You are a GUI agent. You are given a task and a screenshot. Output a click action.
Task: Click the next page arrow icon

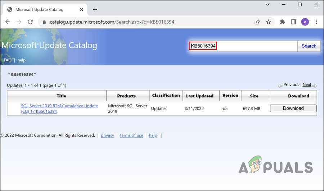point(315,86)
